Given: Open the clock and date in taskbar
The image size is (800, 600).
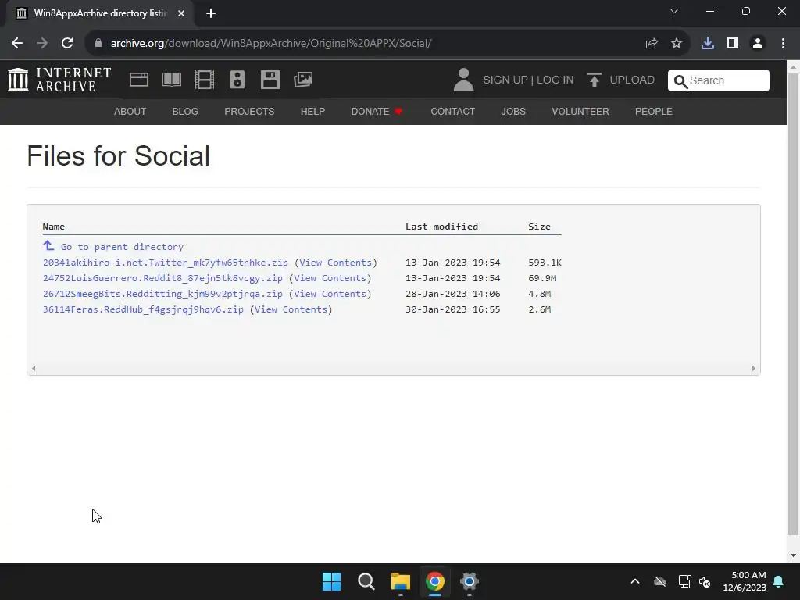Looking at the screenshot, I should [x=745, y=581].
